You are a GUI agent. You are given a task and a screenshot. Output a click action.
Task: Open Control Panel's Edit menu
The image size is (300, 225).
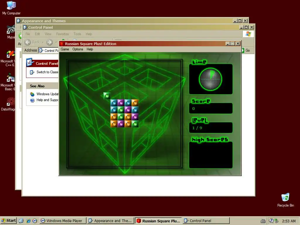point(37,34)
